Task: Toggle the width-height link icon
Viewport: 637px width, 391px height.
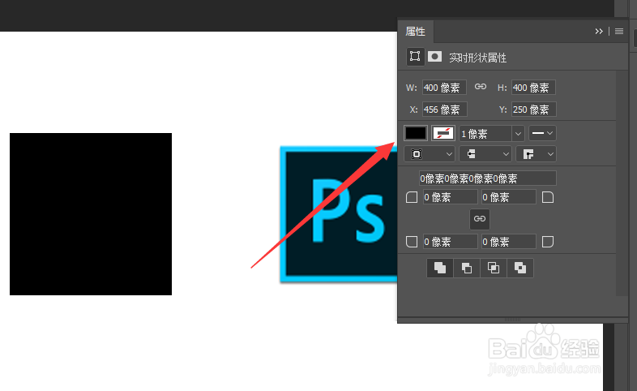Action: [x=481, y=87]
